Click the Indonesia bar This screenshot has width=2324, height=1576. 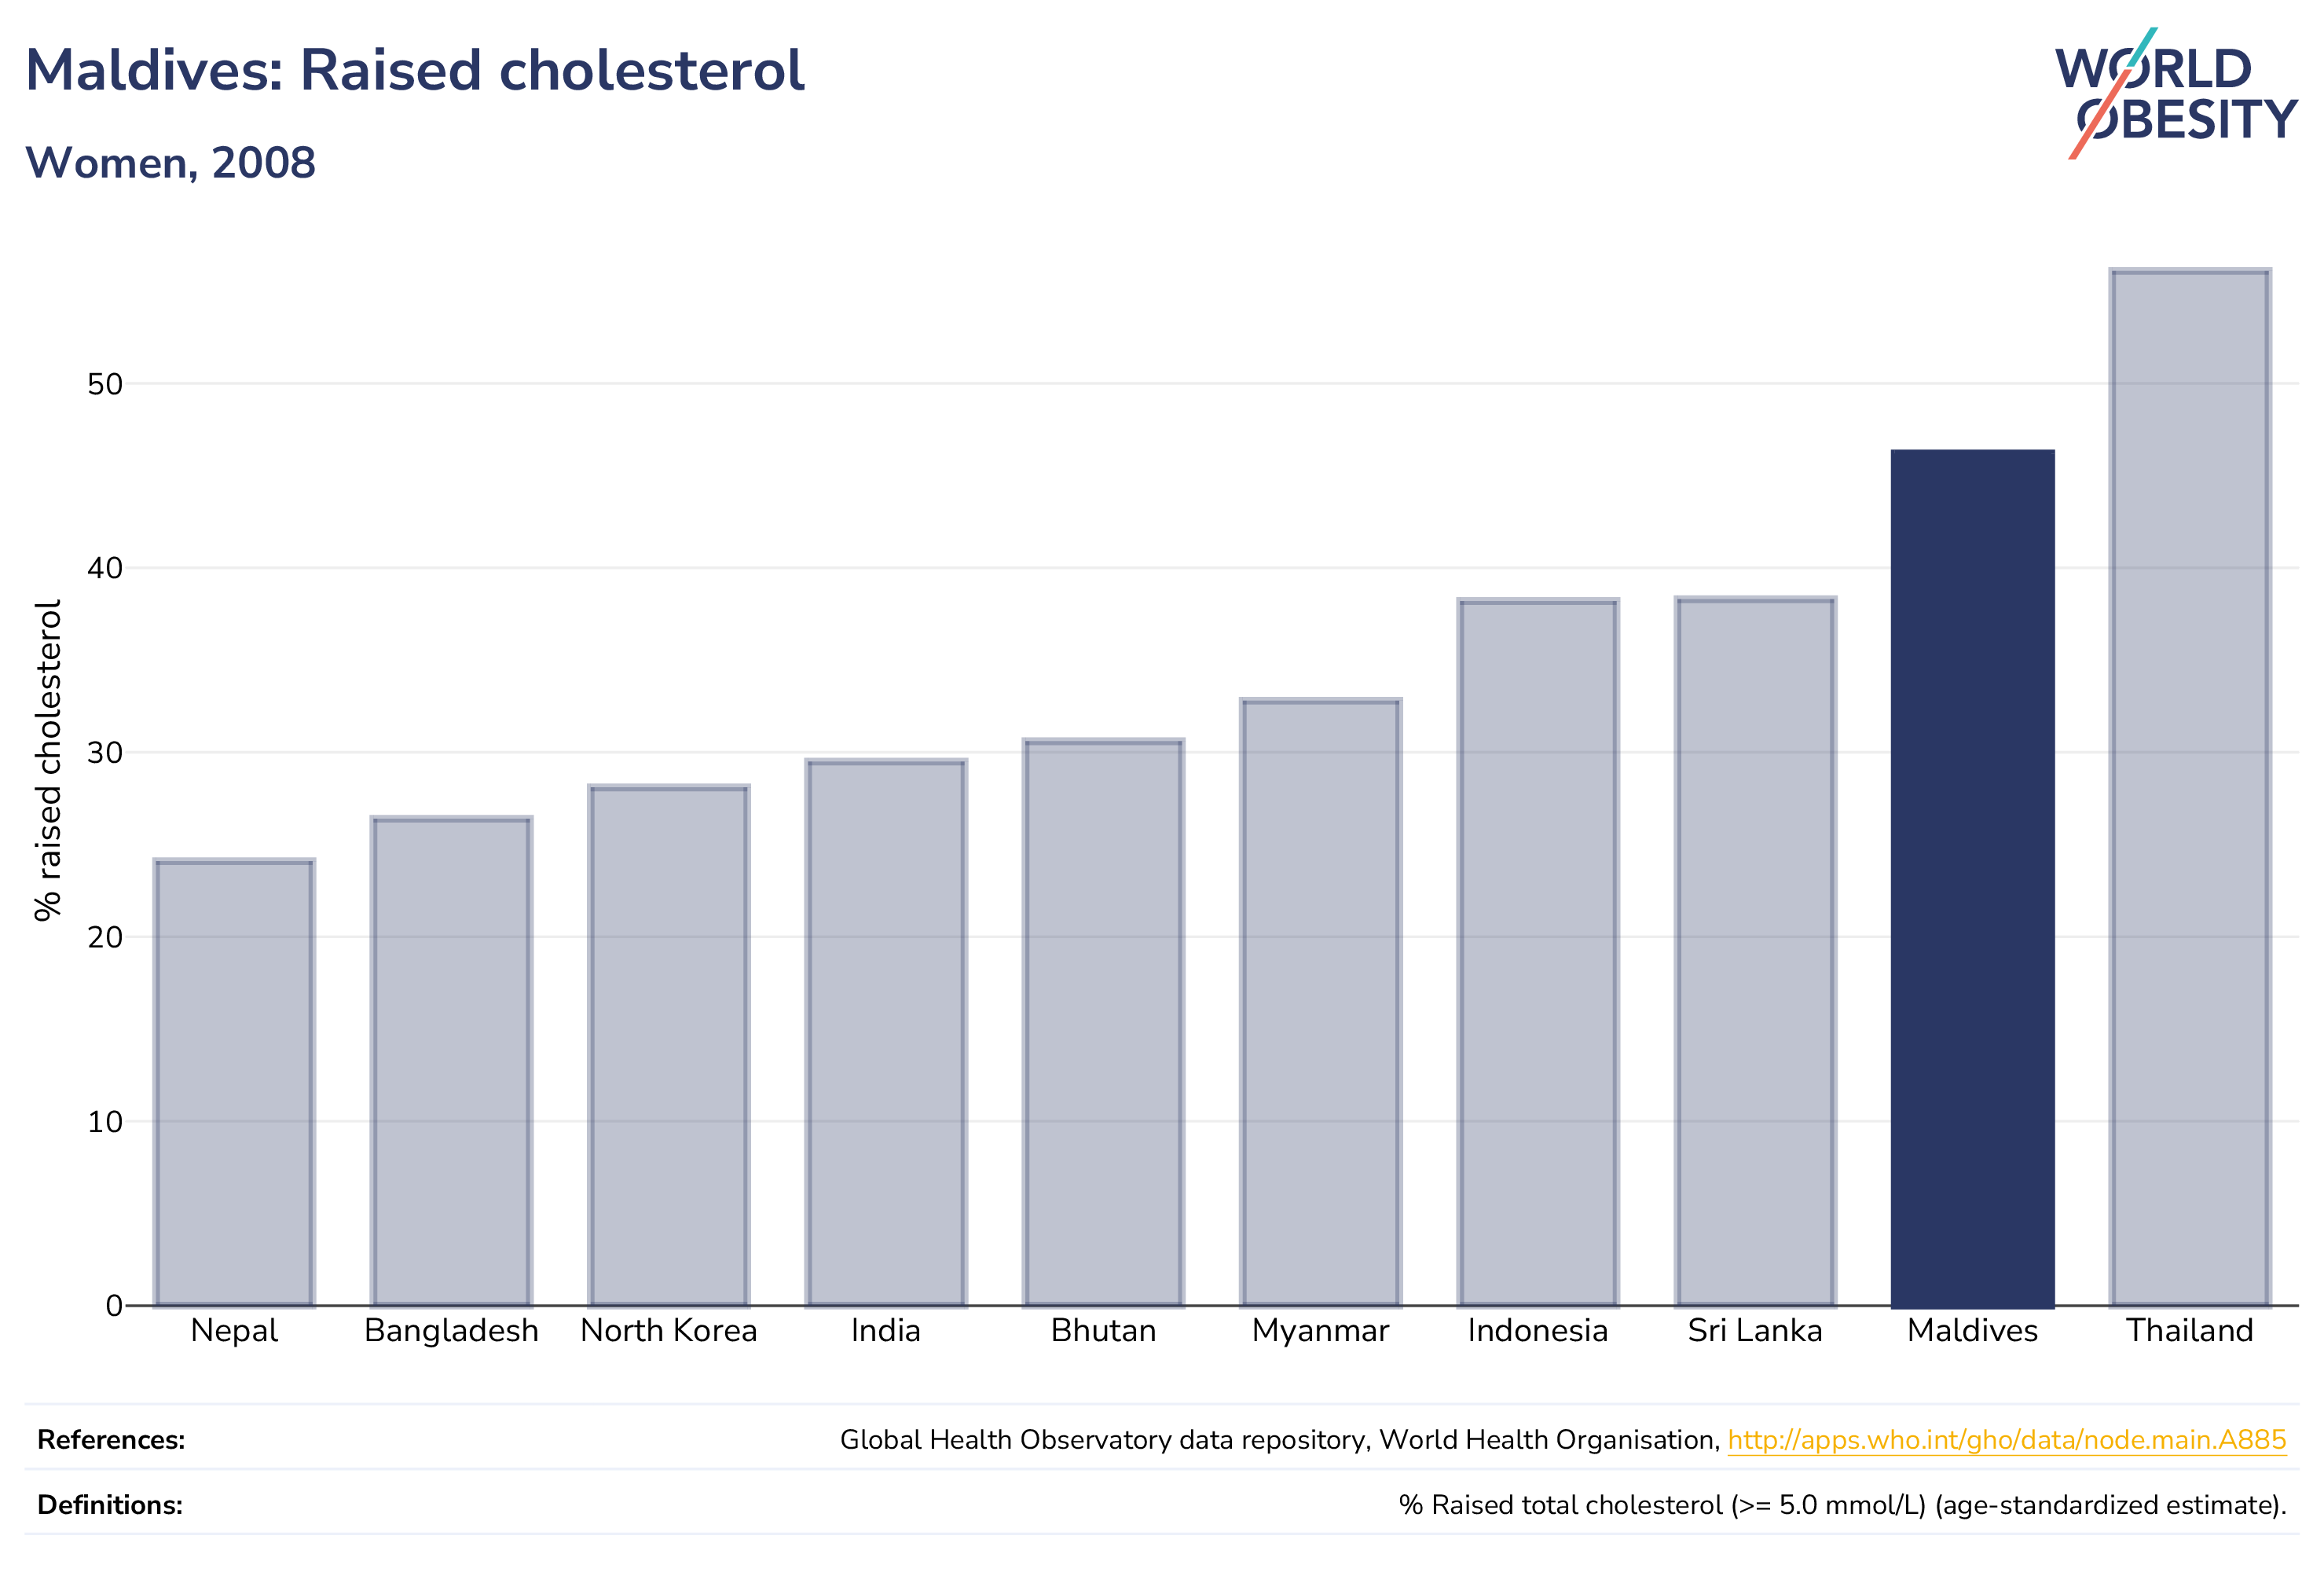click(1538, 952)
